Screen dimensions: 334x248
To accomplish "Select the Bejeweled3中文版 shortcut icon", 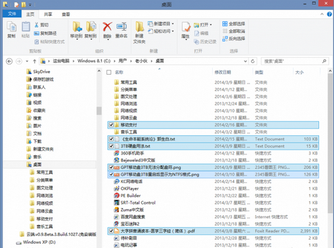I will click(116, 160).
